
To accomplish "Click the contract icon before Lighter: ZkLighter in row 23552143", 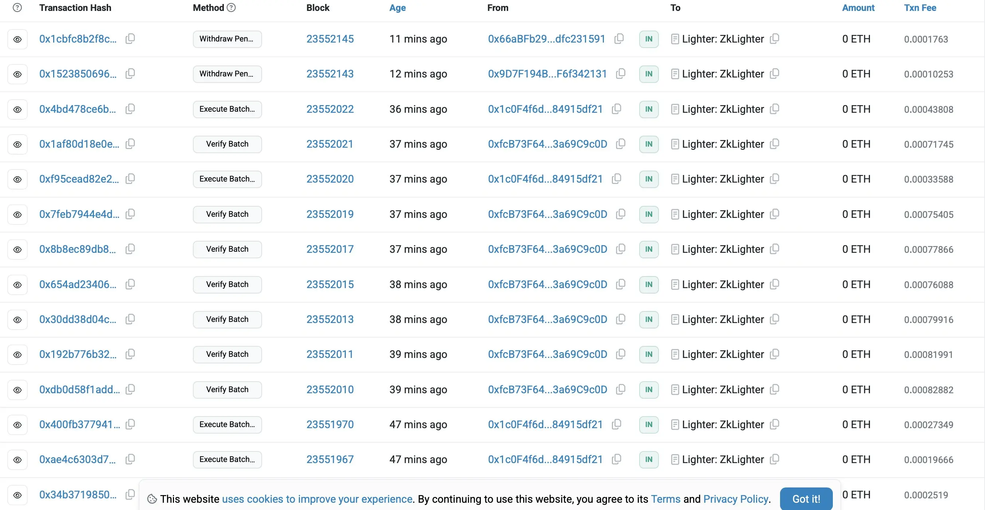I will point(675,74).
